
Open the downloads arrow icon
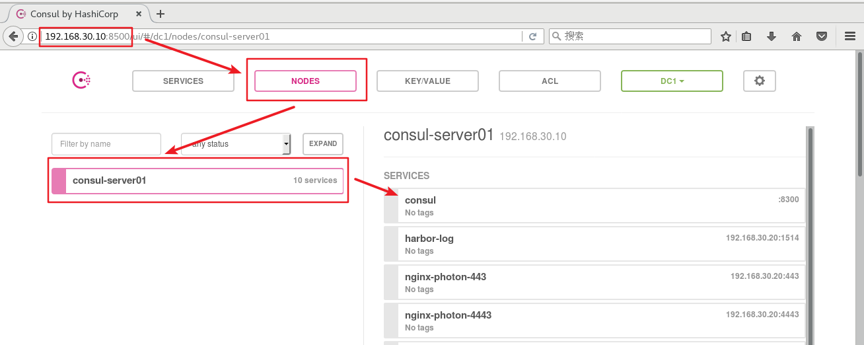pos(772,36)
